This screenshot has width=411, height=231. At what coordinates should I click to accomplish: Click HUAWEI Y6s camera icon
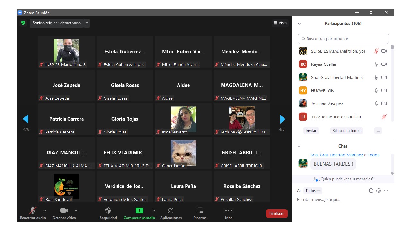pos(384,90)
